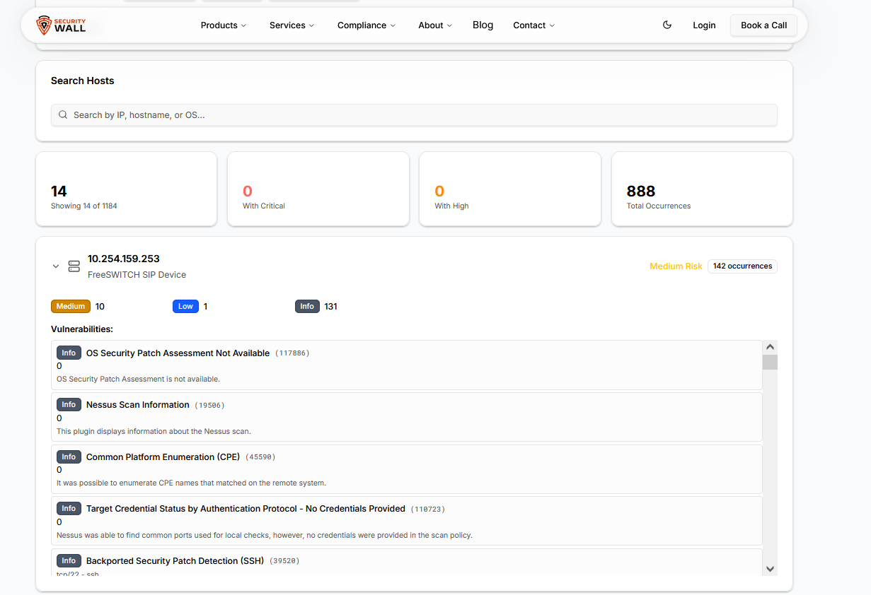
Task: Click the blue Low severity badge
Action: click(185, 307)
